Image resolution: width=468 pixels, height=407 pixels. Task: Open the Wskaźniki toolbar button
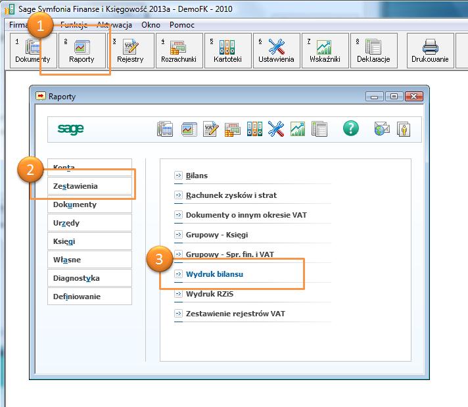pos(325,51)
